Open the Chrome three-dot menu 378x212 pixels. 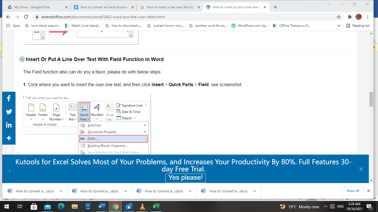pos(367,17)
